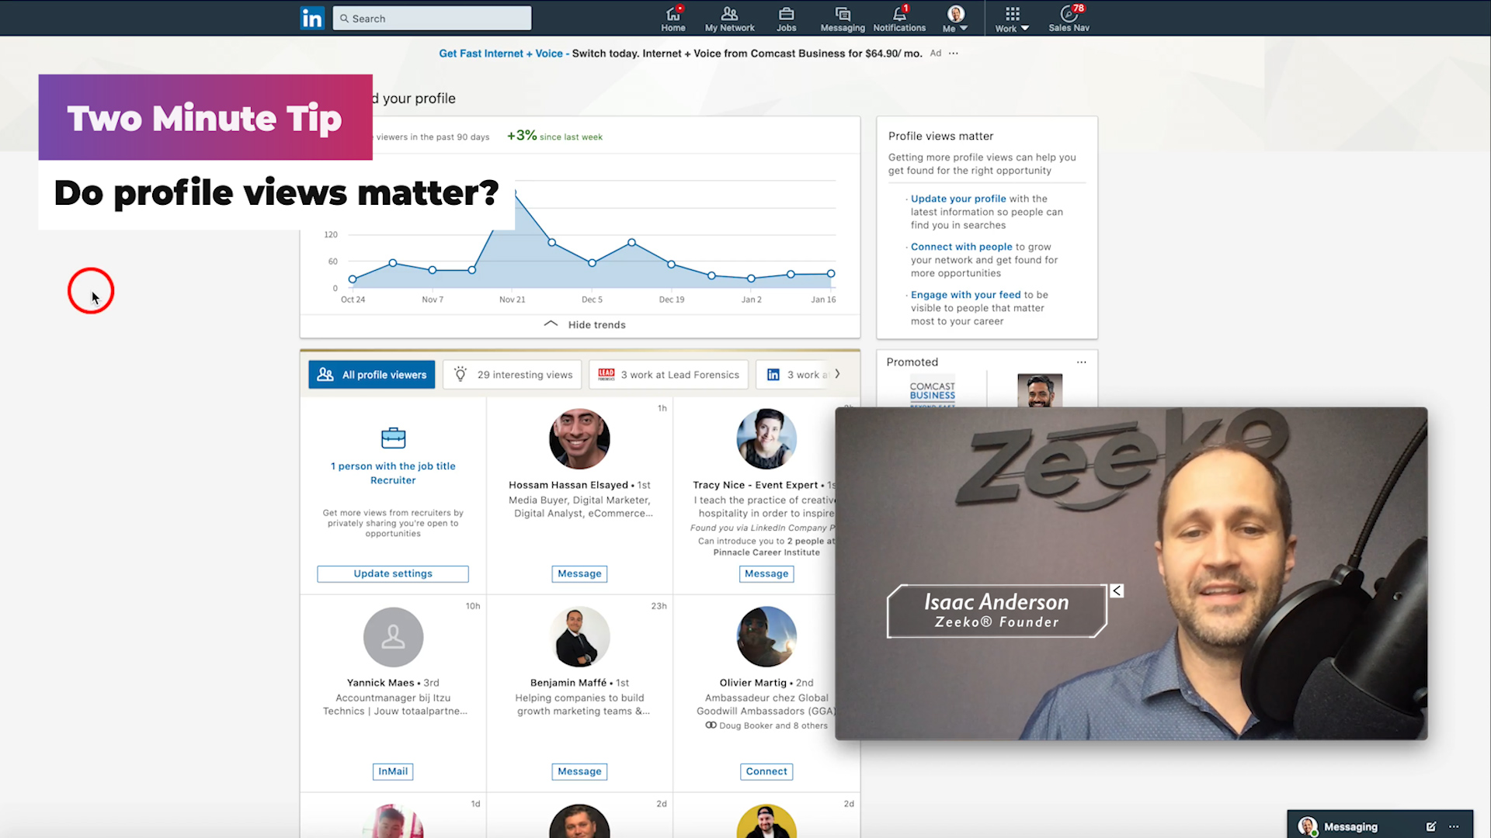Click the Search input field
This screenshot has width=1491, height=838.
point(431,17)
